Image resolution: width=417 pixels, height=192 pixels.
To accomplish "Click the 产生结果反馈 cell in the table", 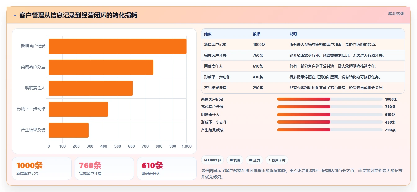I will 215,88.
